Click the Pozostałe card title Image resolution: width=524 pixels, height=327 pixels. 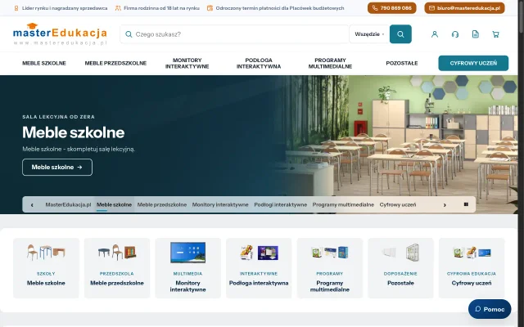[x=400, y=283]
